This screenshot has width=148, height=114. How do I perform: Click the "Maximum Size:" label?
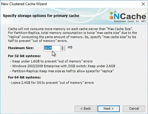21,48
